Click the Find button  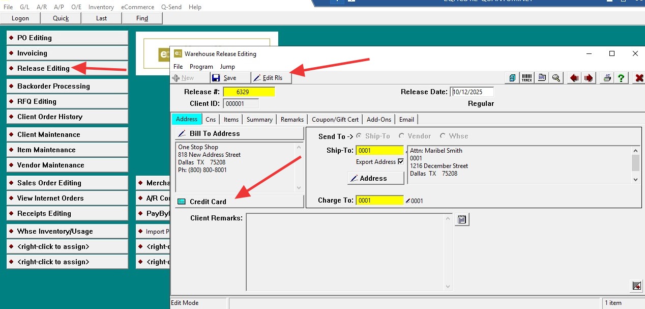point(142,18)
